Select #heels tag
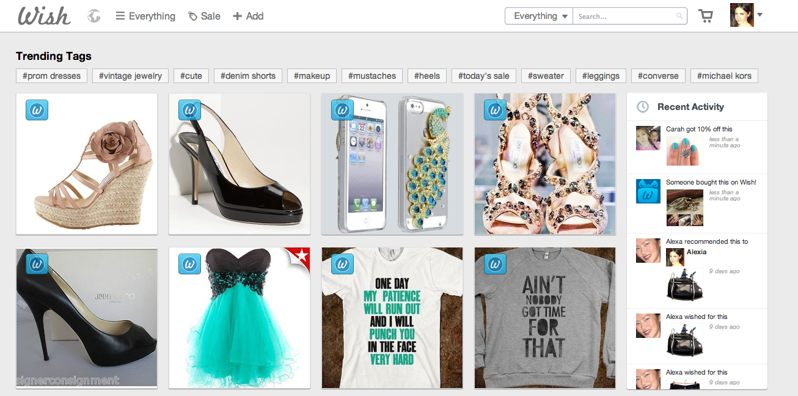The width and height of the screenshot is (798, 396). point(427,76)
